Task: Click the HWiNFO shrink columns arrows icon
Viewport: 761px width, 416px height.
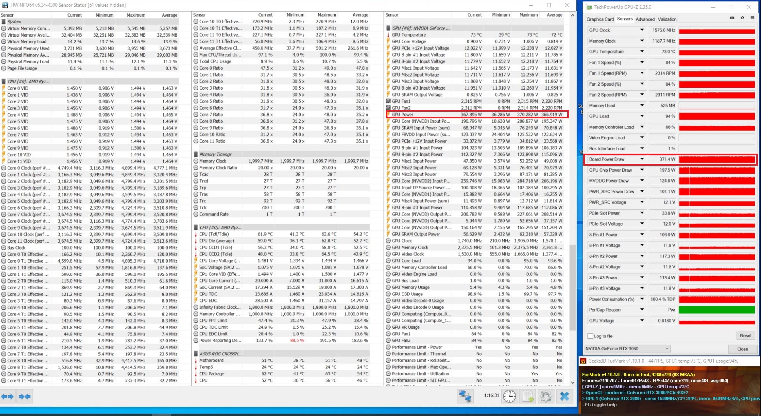Action: click(25, 397)
